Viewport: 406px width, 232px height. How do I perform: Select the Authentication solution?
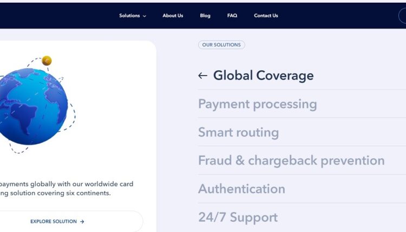pyautogui.click(x=241, y=189)
